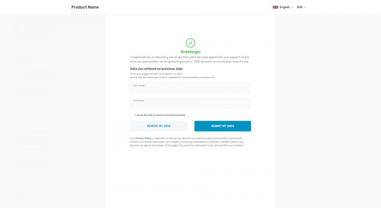Tick the promotional emails checkbox
Screen dimensions: 381x208
[x=132, y=115]
